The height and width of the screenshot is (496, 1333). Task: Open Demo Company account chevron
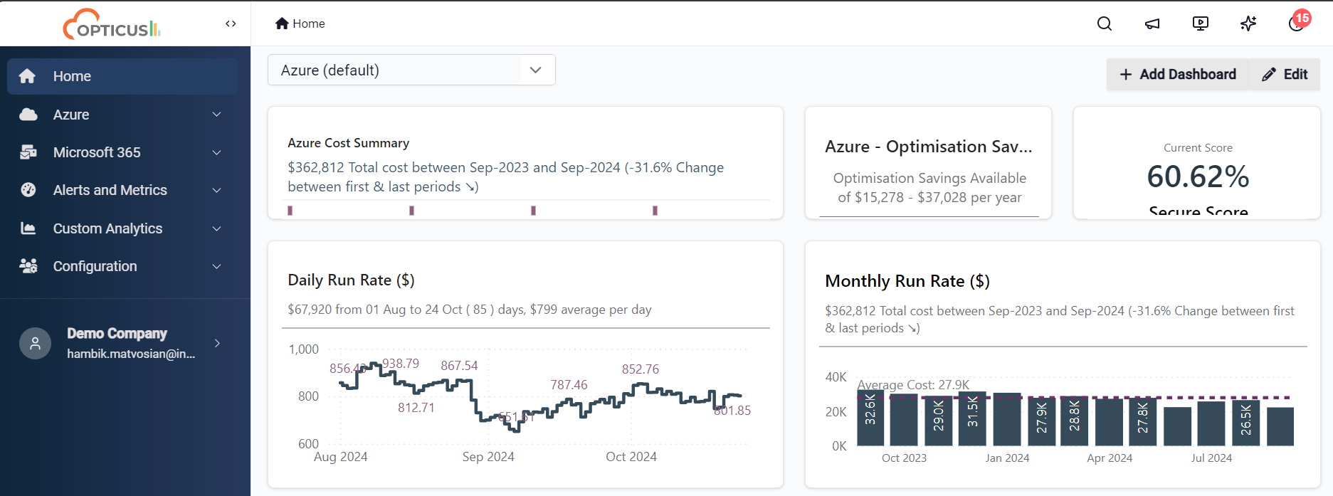[217, 343]
